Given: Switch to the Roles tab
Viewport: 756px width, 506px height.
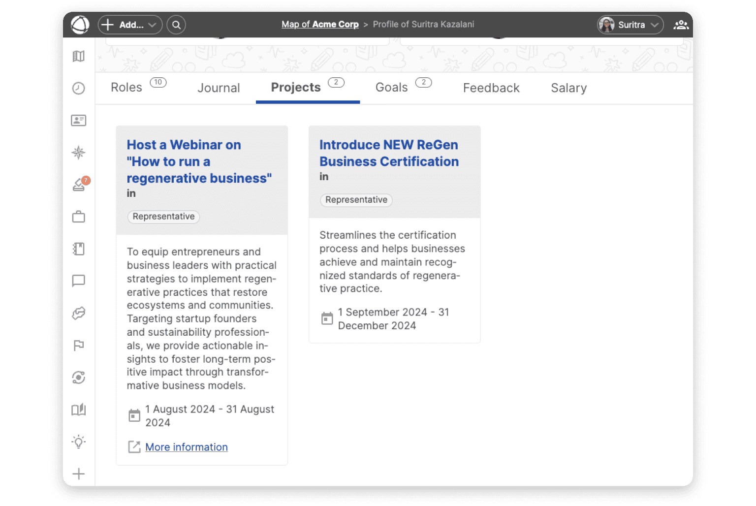Looking at the screenshot, I should click(x=126, y=88).
